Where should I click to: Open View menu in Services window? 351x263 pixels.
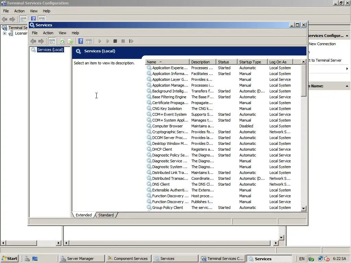pyautogui.click(x=62, y=33)
